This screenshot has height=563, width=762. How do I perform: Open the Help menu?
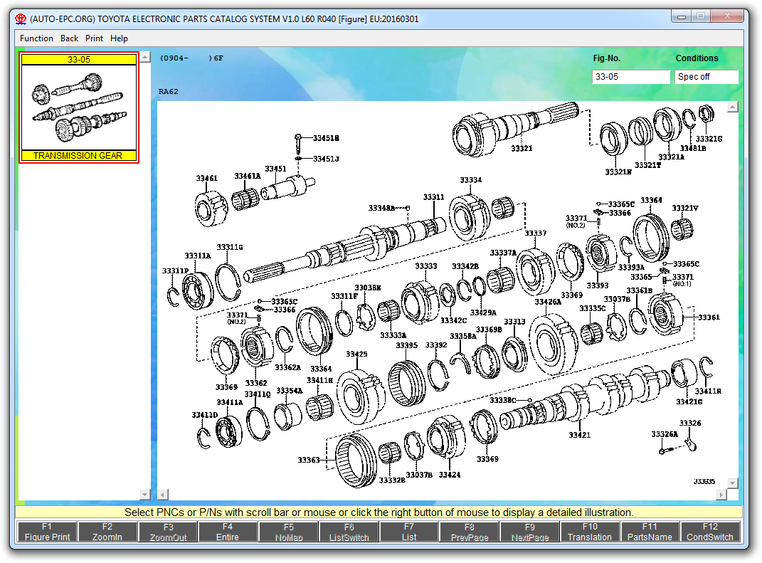[119, 38]
